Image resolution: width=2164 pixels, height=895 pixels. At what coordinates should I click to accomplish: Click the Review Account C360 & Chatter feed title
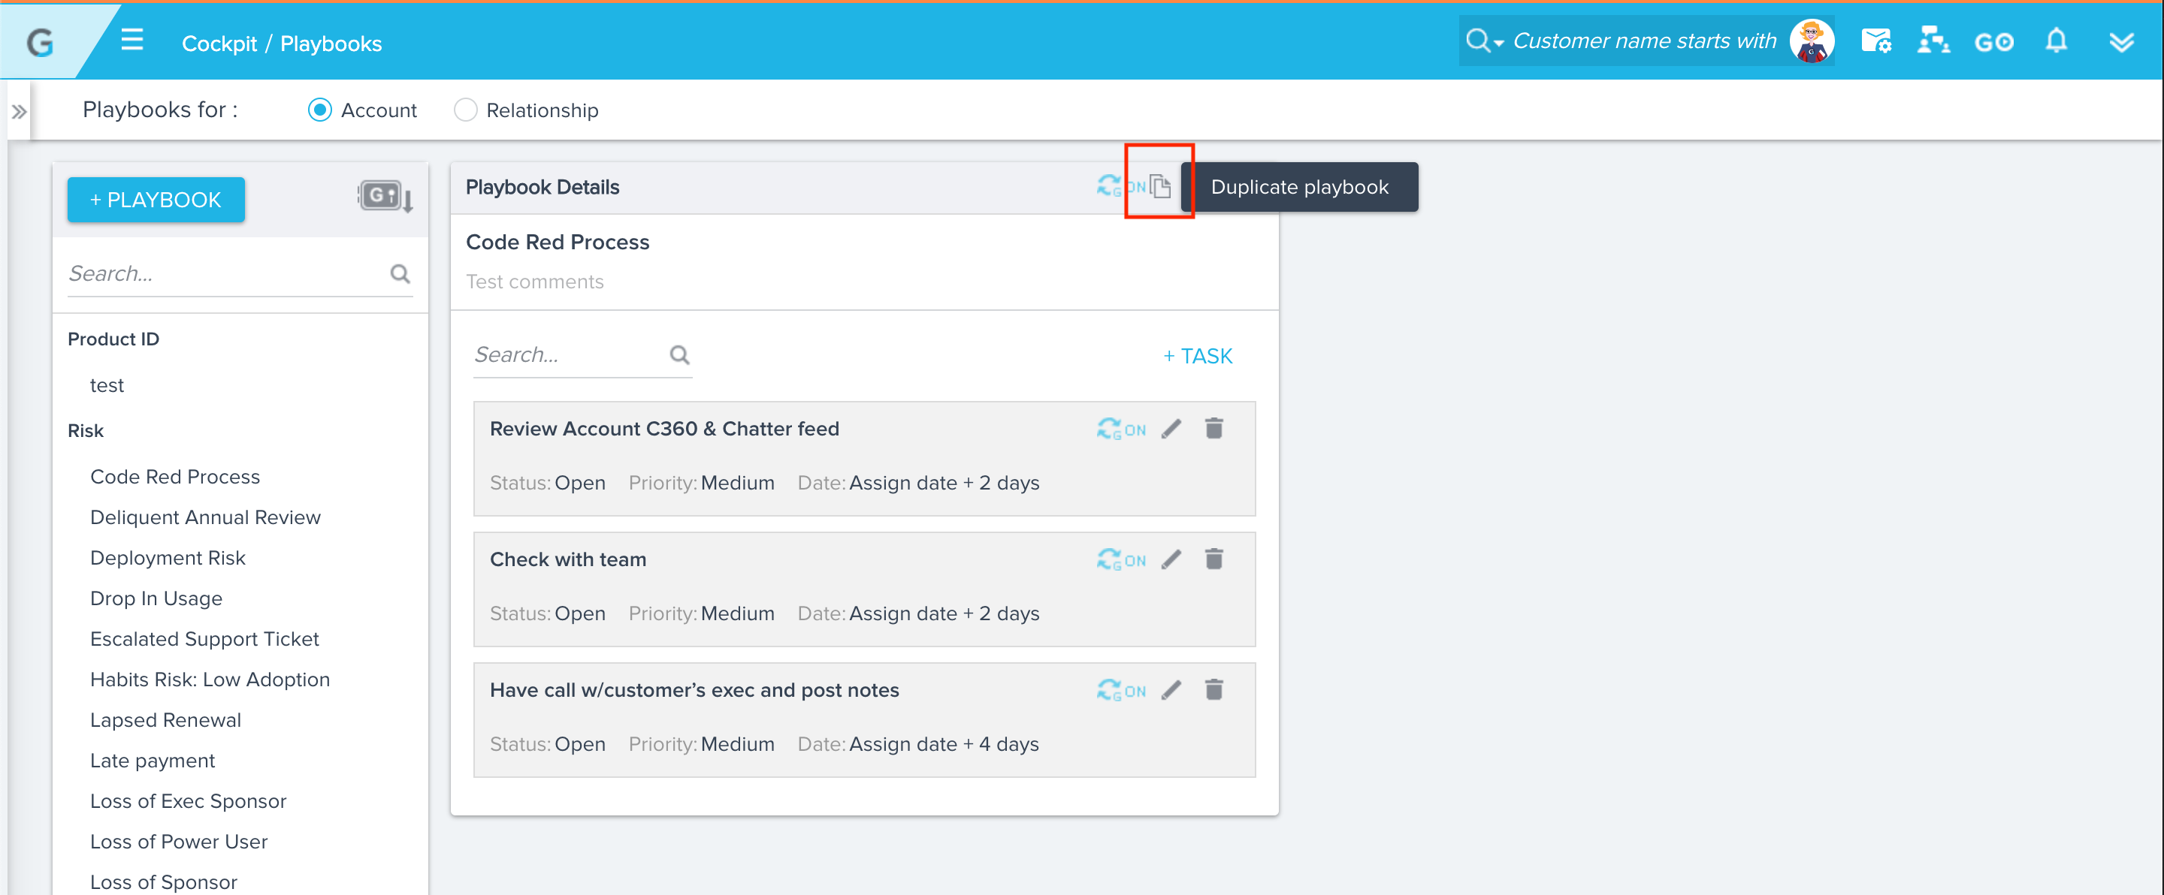pyautogui.click(x=664, y=428)
